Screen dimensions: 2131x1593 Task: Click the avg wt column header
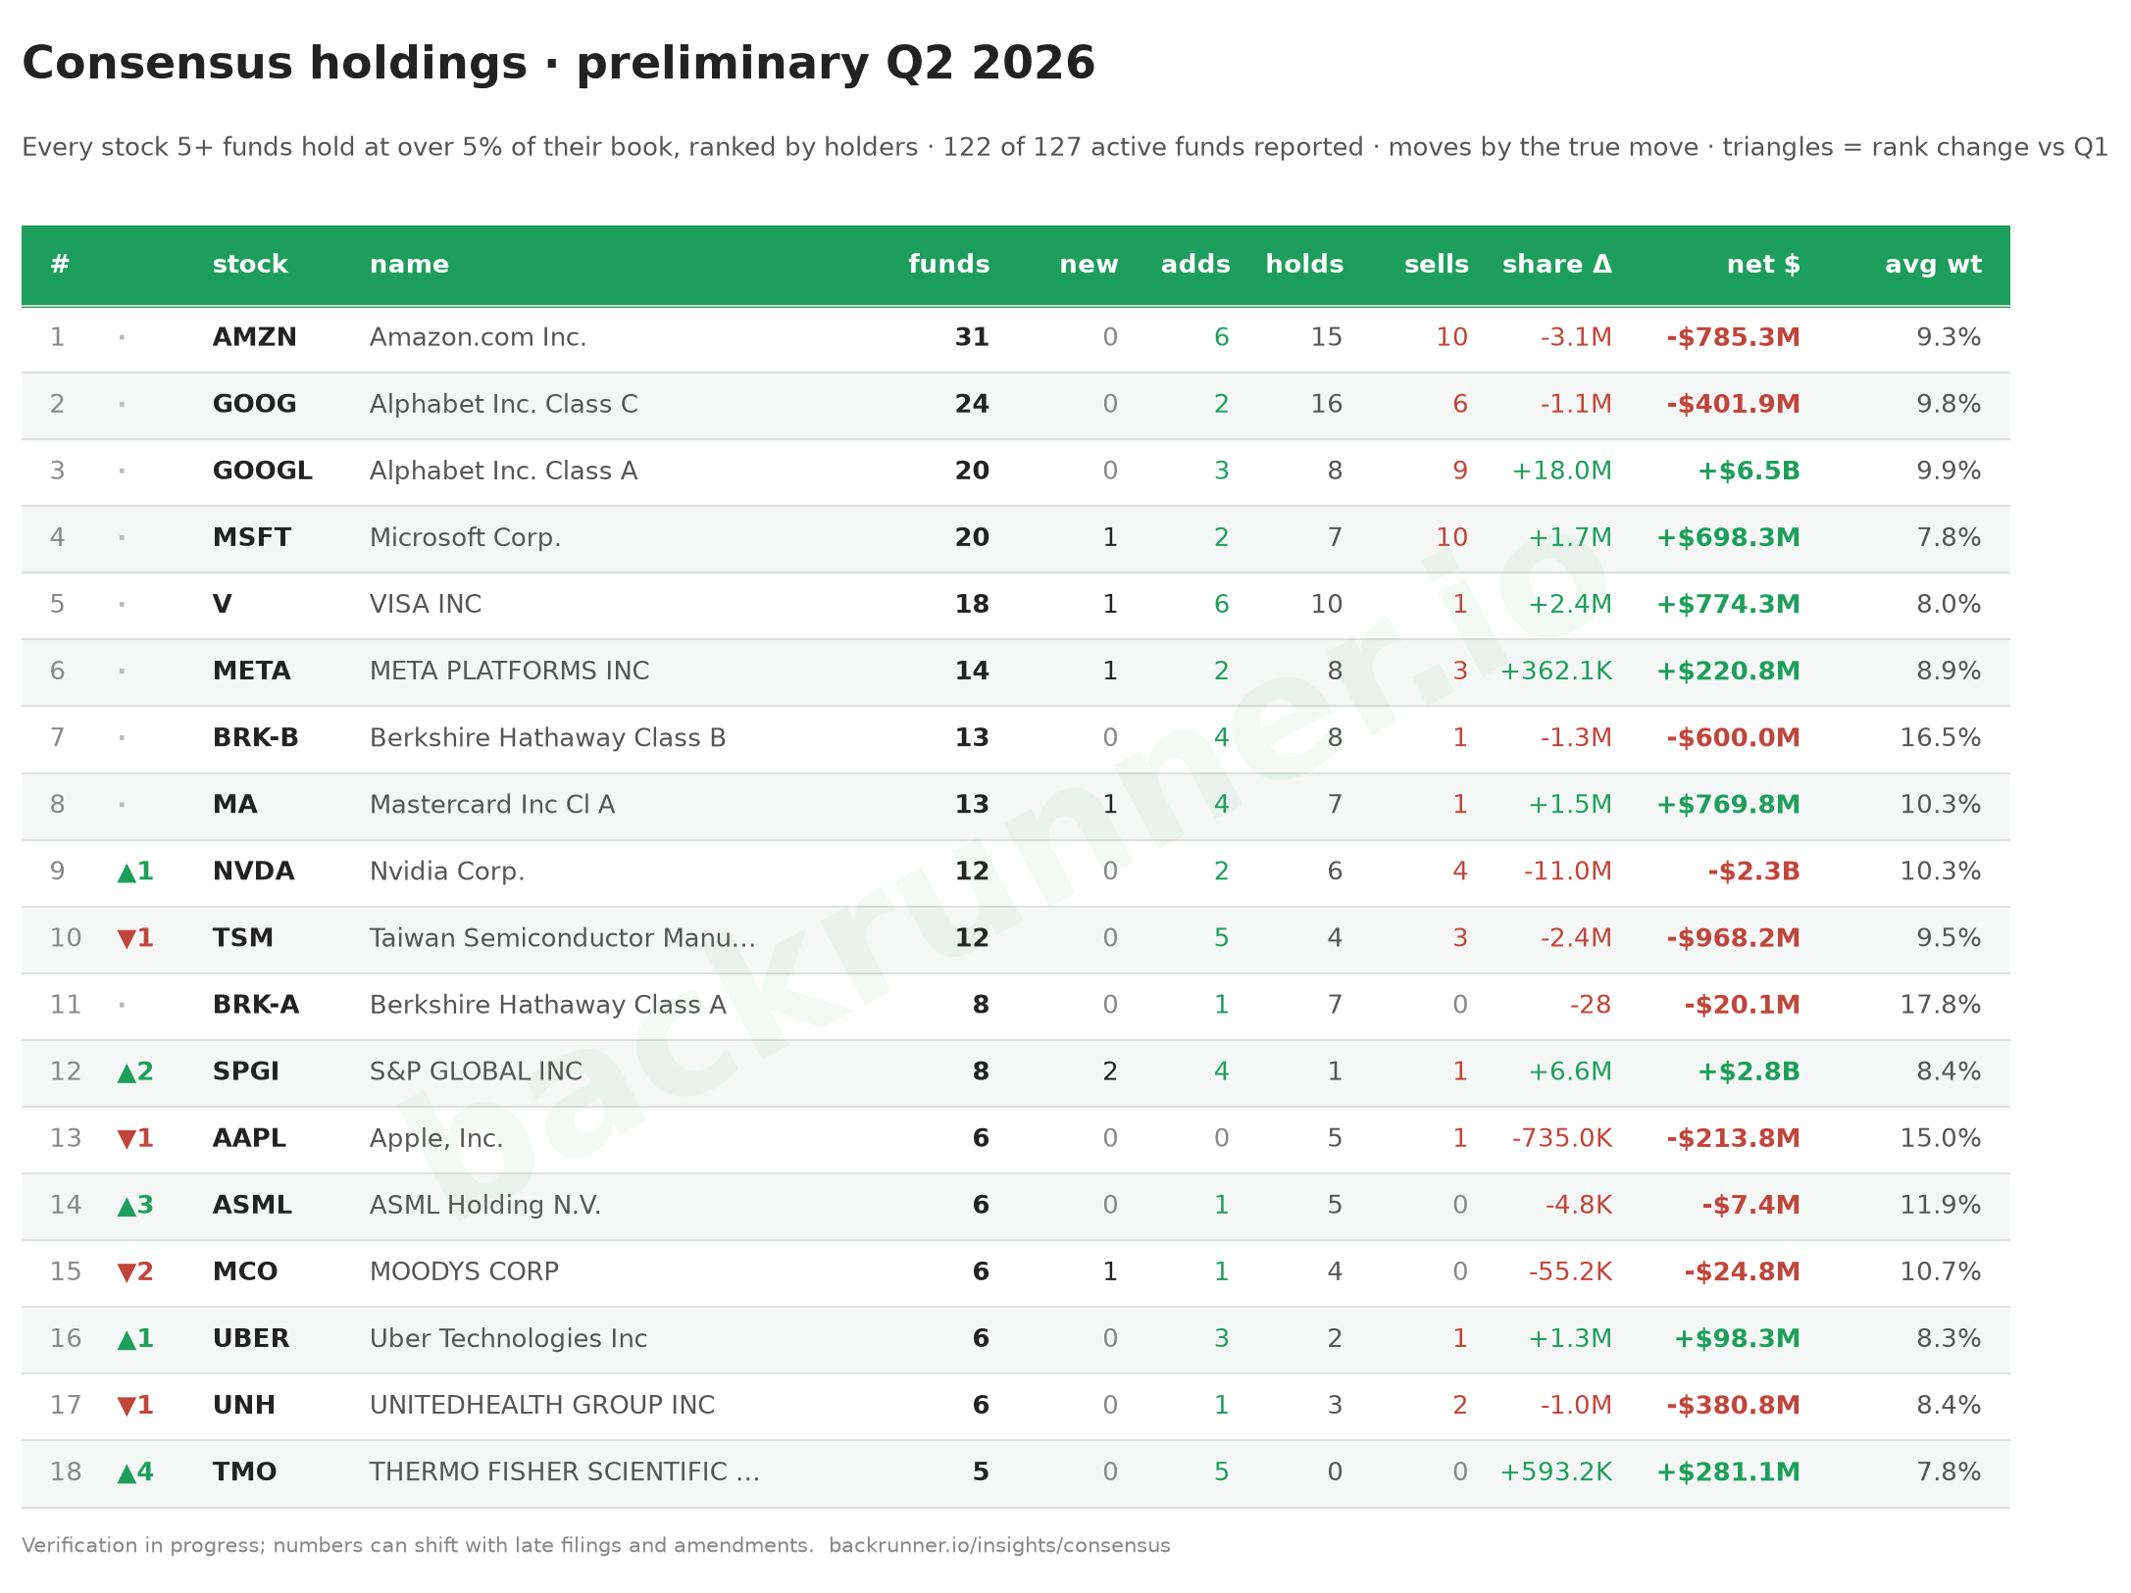click(x=1933, y=265)
